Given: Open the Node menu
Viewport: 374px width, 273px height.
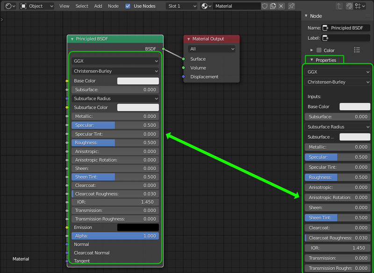Looking at the screenshot, I should 113,6.
